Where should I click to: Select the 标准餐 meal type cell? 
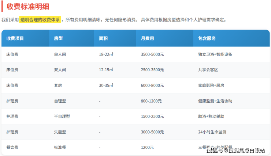click(60, 148)
